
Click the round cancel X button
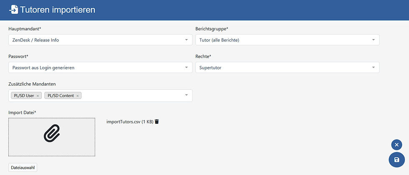point(396,145)
